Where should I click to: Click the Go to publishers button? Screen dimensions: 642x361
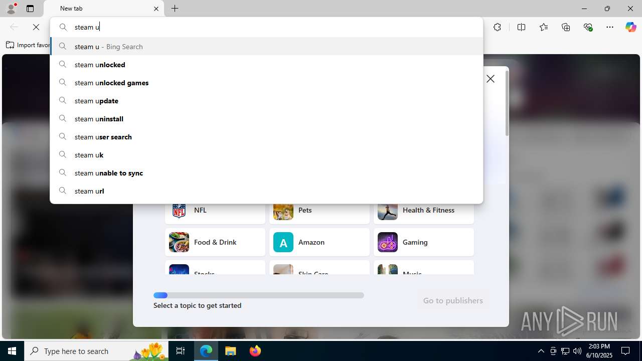pos(453,300)
